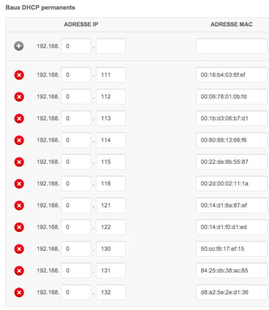Edit the MAC field containing 00:16:b4:03:6f:ef
The image size is (269, 310).
231,75
